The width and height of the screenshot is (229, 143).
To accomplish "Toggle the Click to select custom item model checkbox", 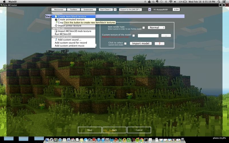I will (125, 43).
